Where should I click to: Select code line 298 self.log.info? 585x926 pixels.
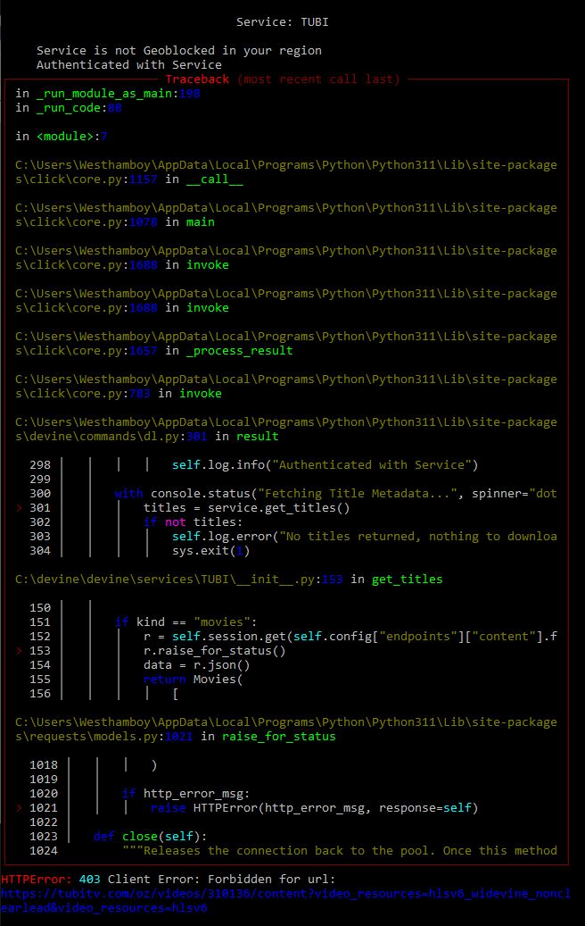(325, 464)
